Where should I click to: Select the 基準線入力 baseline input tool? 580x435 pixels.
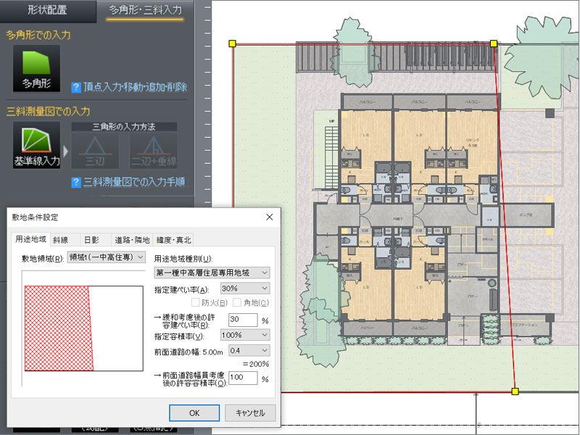pos(36,146)
